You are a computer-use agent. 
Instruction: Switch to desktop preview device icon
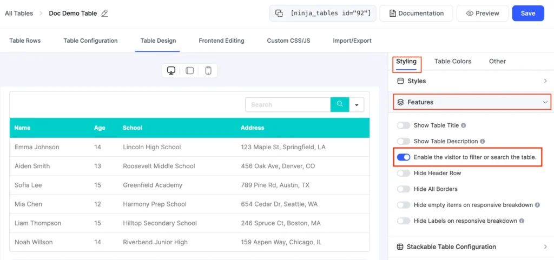coord(171,71)
